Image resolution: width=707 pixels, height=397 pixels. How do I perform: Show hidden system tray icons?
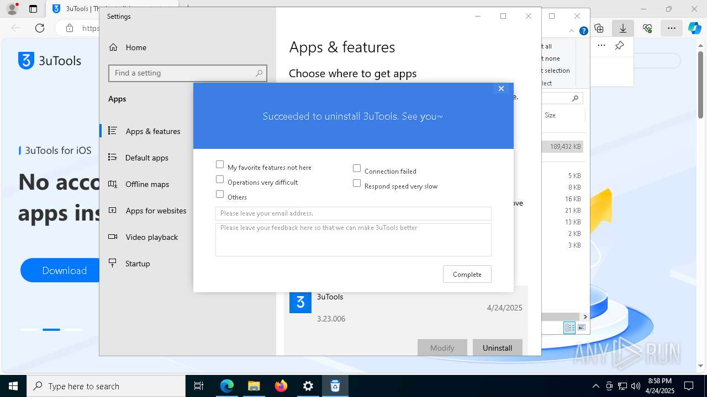(x=595, y=386)
